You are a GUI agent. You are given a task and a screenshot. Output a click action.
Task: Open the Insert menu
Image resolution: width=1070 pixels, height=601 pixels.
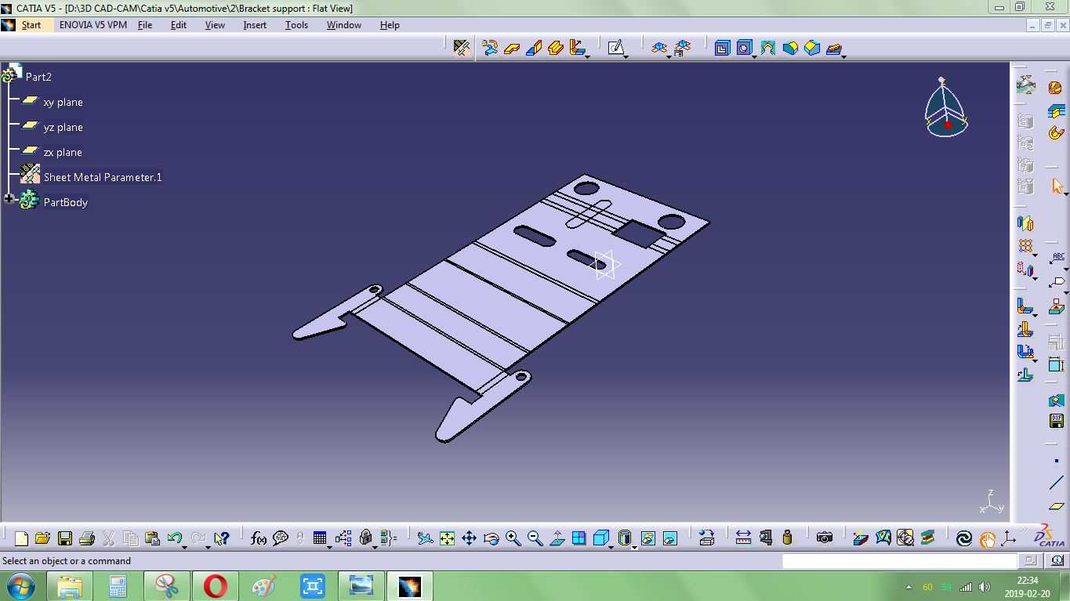click(x=255, y=25)
